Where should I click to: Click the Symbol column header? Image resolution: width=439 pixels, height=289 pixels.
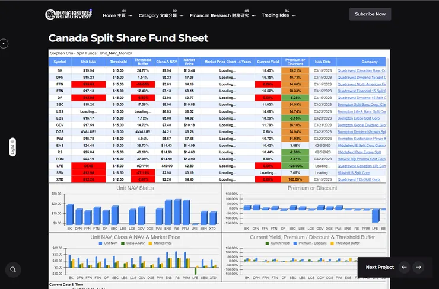tap(60, 62)
